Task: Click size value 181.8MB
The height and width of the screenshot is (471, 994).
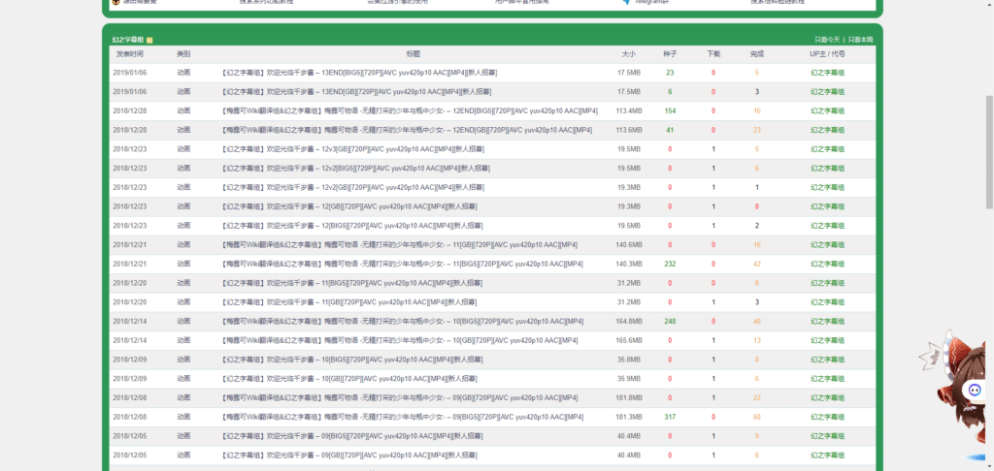Action: [629, 397]
